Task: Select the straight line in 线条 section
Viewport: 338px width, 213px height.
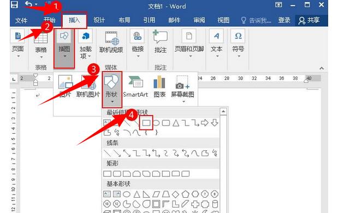Action: pyautogui.click(x=108, y=153)
